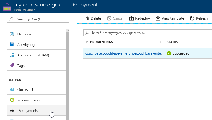Open the Activity log menu item

36,44
